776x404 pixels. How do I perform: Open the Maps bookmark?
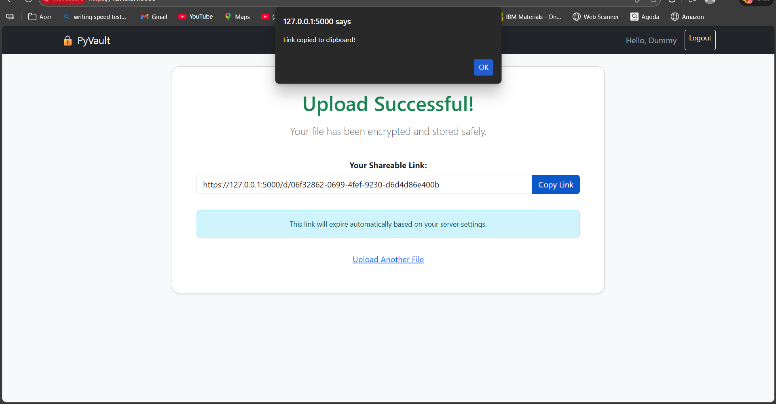(x=237, y=17)
